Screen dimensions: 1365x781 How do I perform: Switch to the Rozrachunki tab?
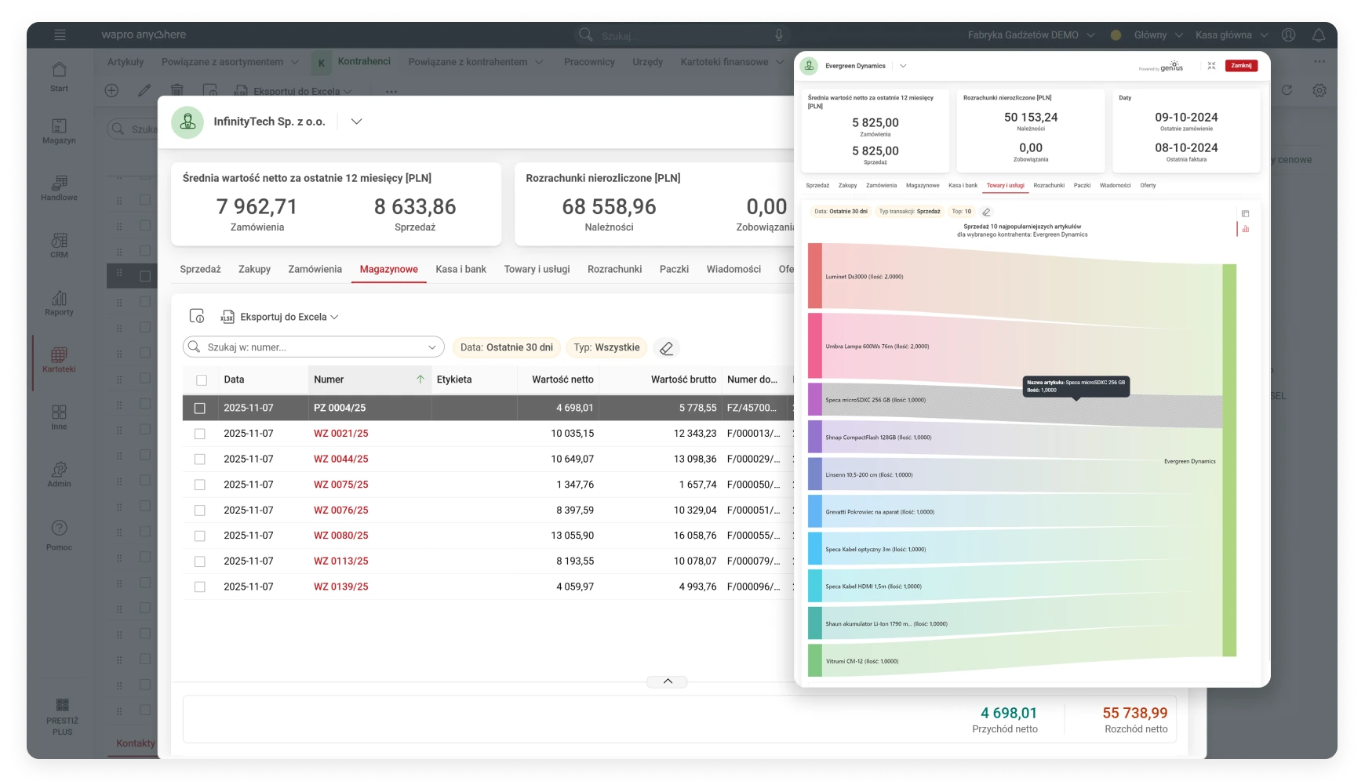[x=614, y=269]
